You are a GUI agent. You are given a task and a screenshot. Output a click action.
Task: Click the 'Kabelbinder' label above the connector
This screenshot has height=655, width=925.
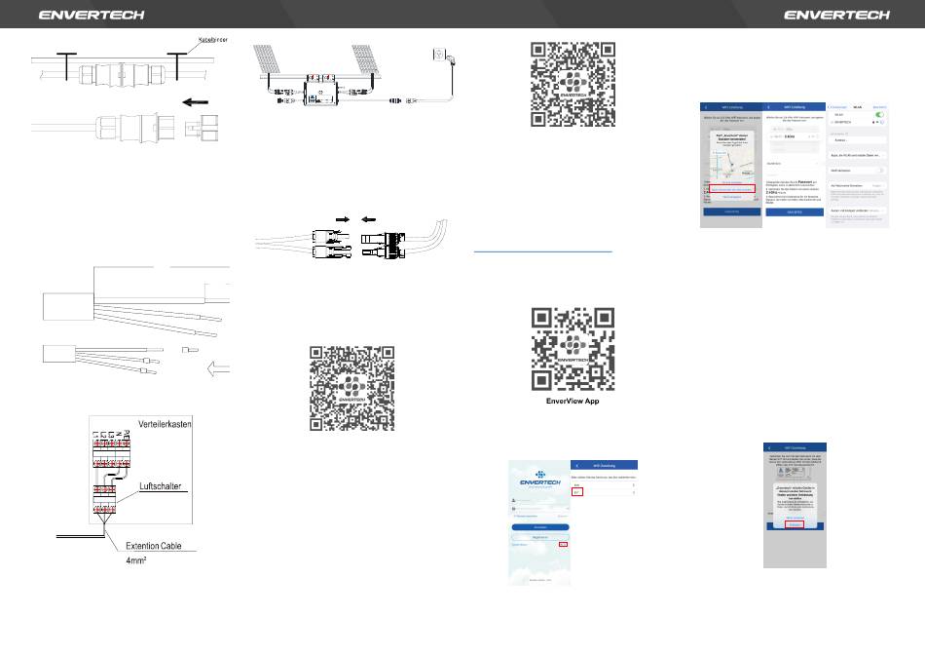pos(212,40)
